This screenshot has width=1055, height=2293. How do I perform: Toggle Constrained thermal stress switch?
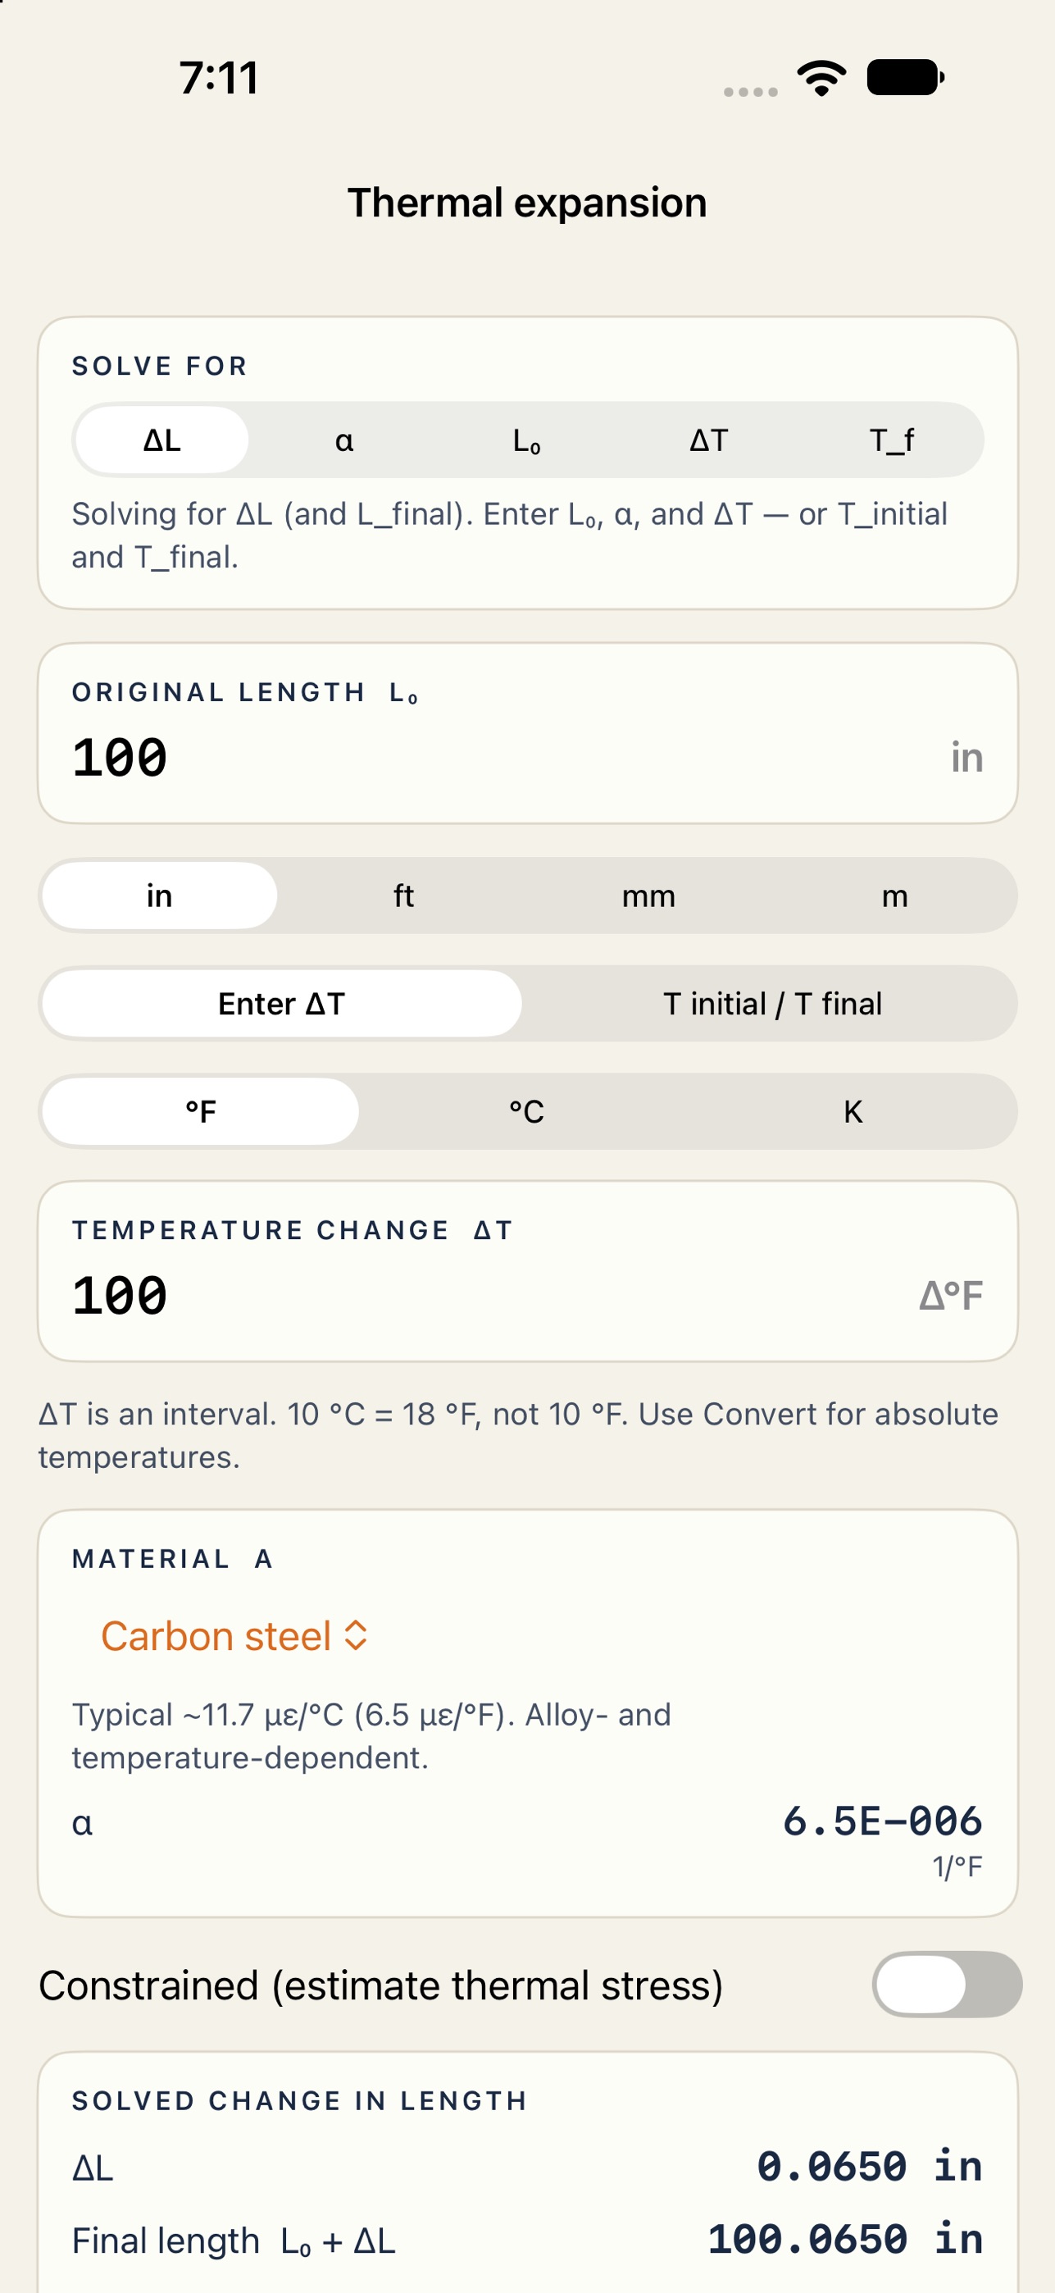(x=947, y=1984)
